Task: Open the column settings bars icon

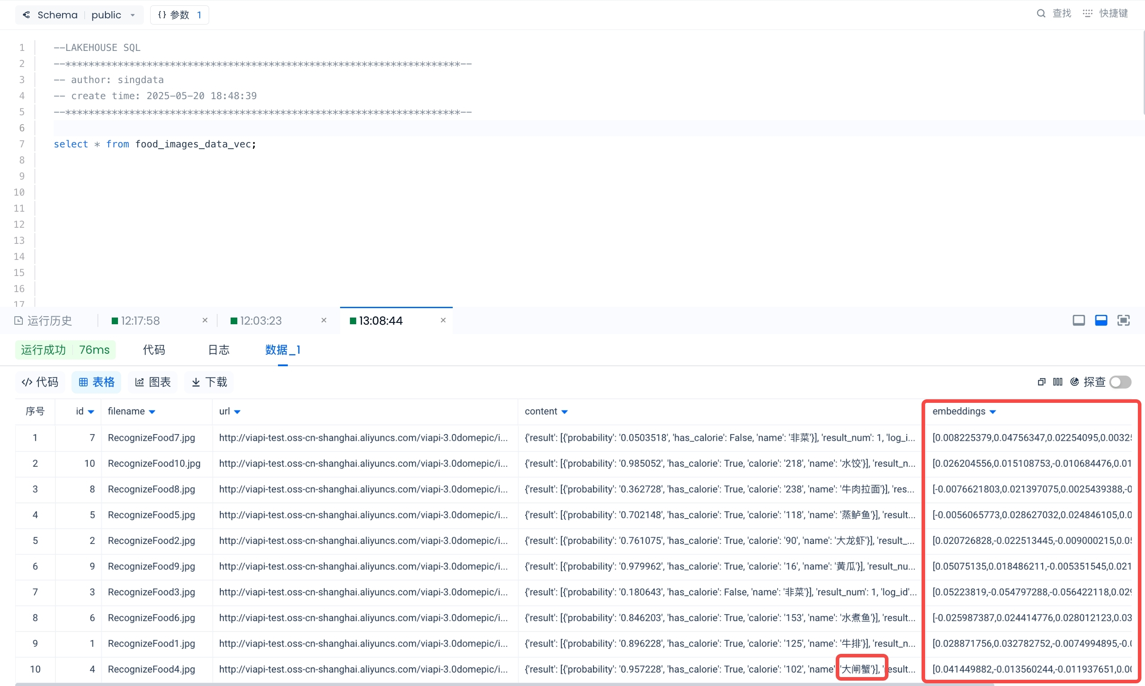Action: pyautogui.click(x=1057, y=382)
